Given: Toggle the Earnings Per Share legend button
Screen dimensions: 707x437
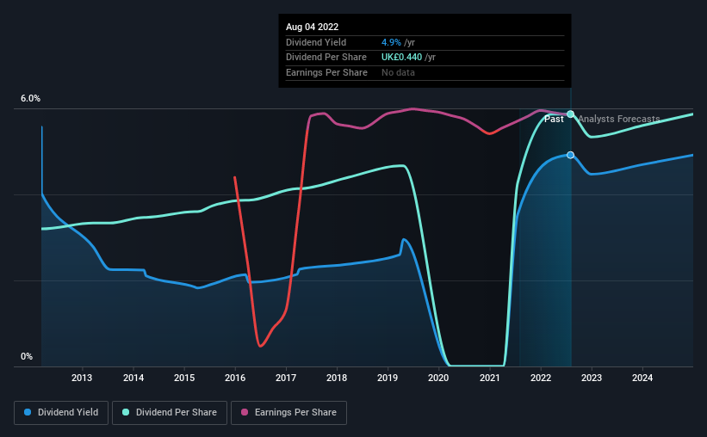Looking at the screenshot, I should pos(288,413).
